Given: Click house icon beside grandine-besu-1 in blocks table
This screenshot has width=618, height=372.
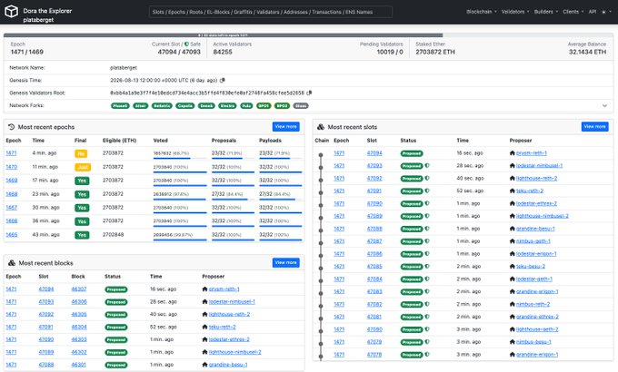Looking at the screenshot, I should [204, 365].
